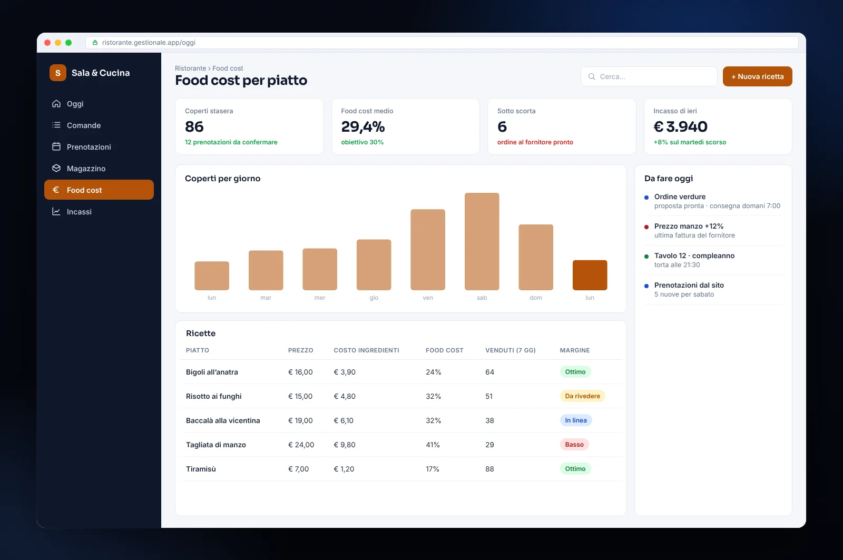Click the VENDUTI (7 GG) column header
843x560 pixels.
(510, 350)
